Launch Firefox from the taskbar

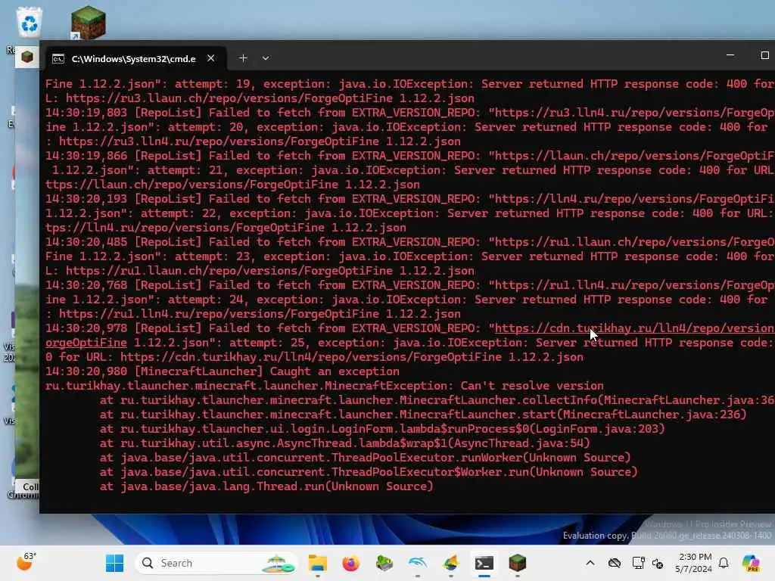click(351, 563)
